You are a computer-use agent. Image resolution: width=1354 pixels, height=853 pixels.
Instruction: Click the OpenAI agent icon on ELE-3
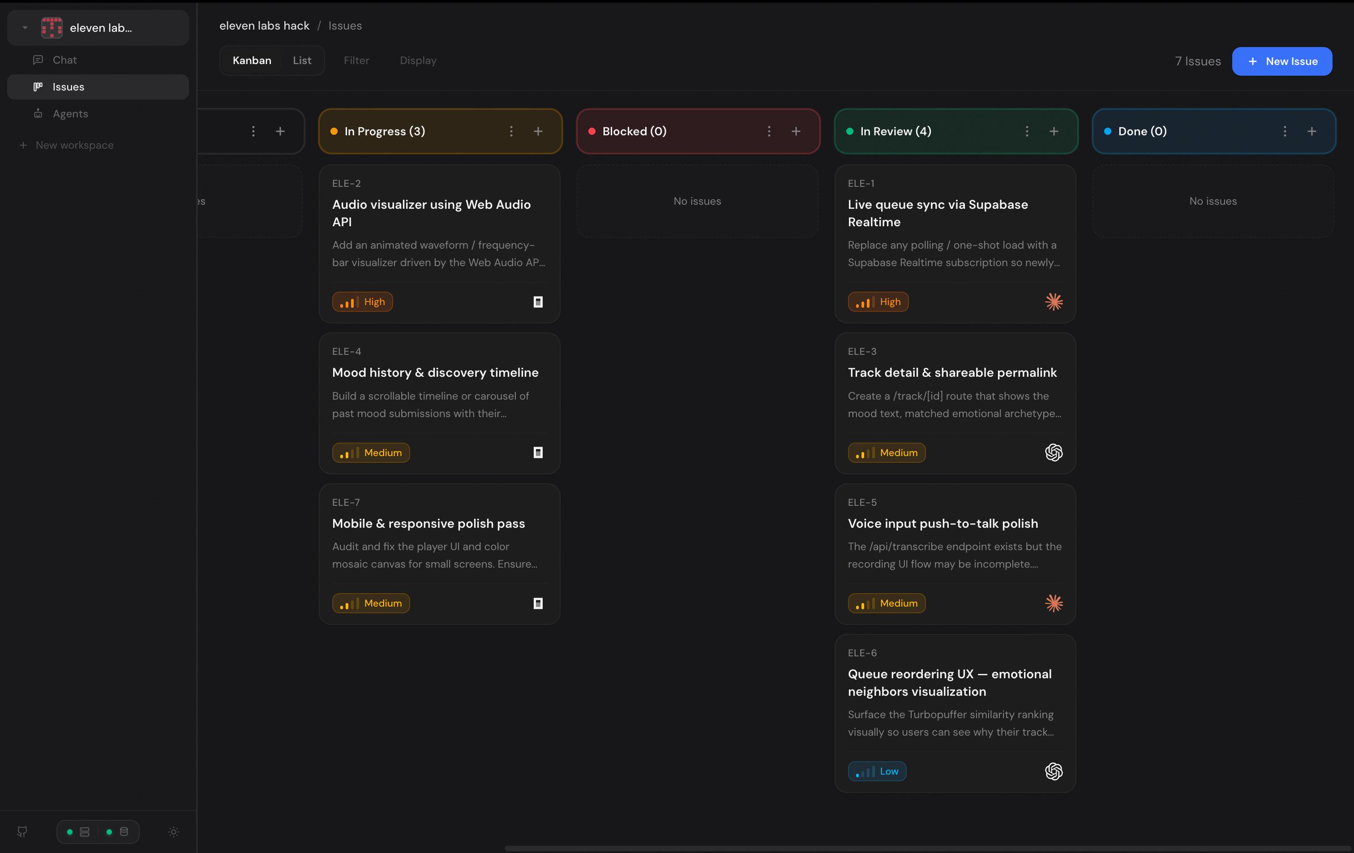click(1053, 452)
